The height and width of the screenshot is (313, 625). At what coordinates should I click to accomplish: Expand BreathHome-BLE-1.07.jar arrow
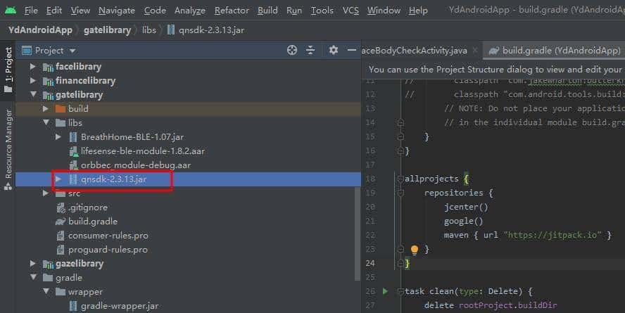pos(58,137)
